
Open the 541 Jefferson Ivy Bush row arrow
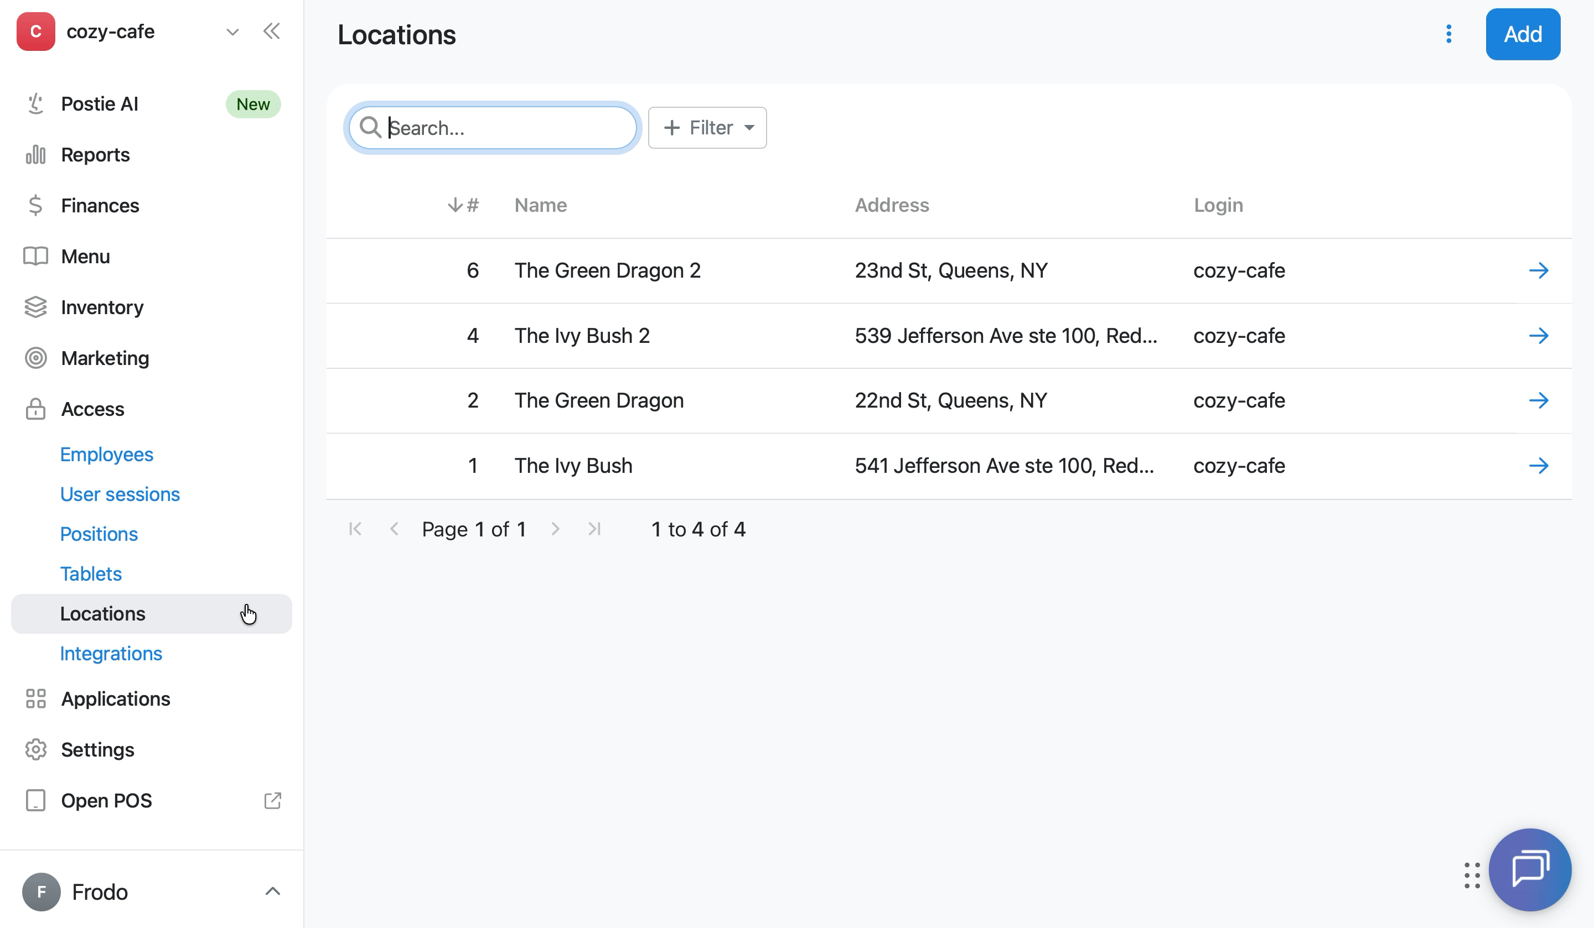(1539, 466)
